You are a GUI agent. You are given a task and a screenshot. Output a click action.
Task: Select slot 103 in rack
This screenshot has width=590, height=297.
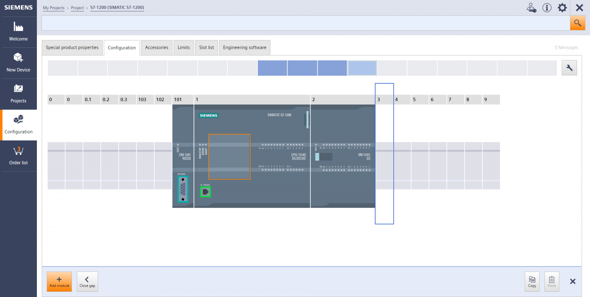click(x=145, y=165)
